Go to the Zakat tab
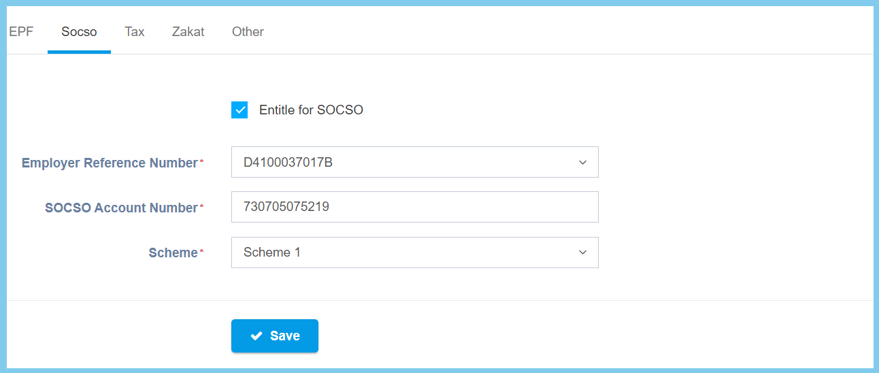 188,32
